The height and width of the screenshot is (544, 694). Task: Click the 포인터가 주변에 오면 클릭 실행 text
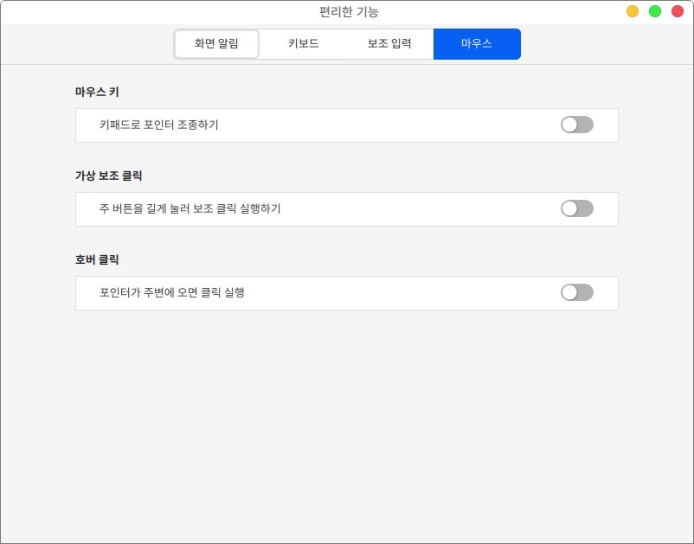click(x=172, y=293)
